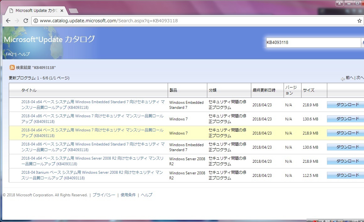Click the 使用条件 footer link
The image size is (364, 222).
(128, 195)
